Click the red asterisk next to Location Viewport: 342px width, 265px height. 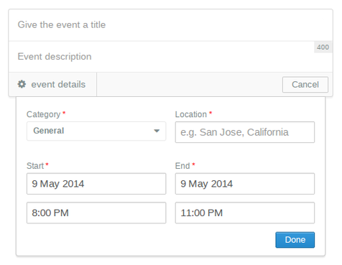tap(211, 113)
